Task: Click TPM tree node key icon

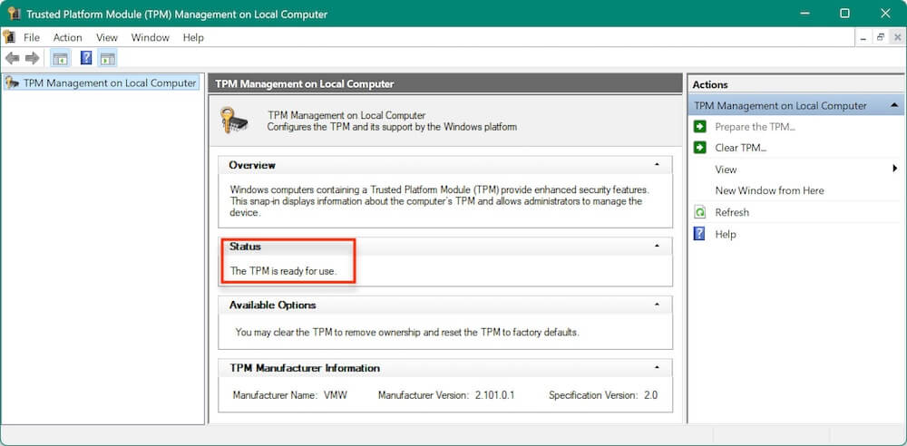Action: click(x=12, y=82)
